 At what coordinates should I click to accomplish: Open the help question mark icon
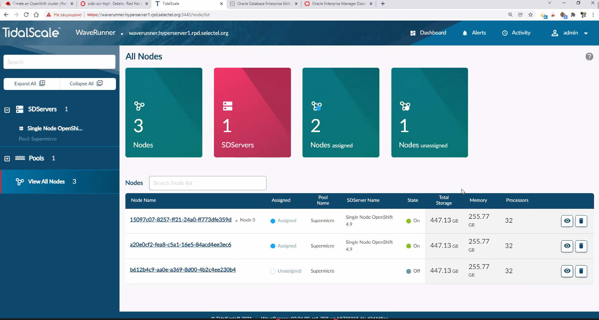589,56
